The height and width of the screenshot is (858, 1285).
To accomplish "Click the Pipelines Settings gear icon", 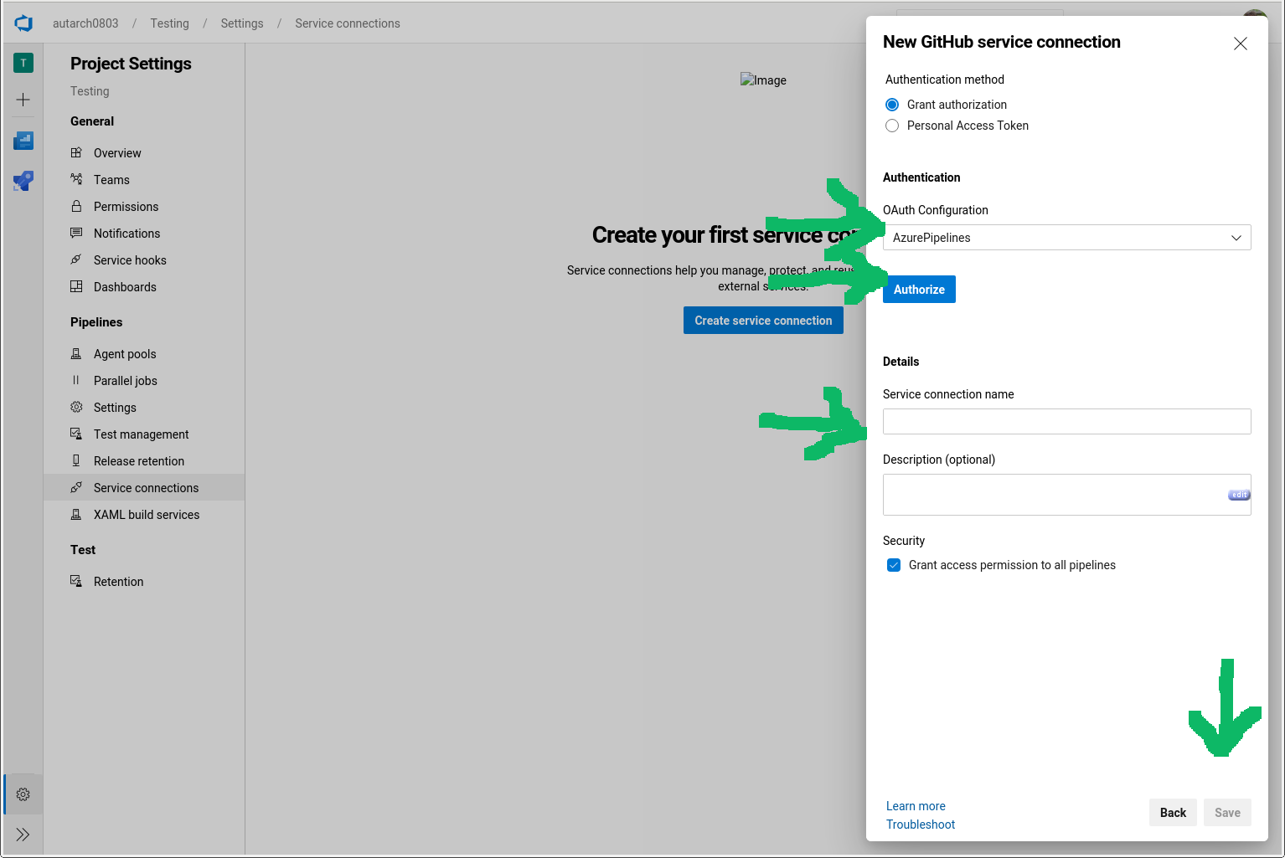I will coord(76,407).
